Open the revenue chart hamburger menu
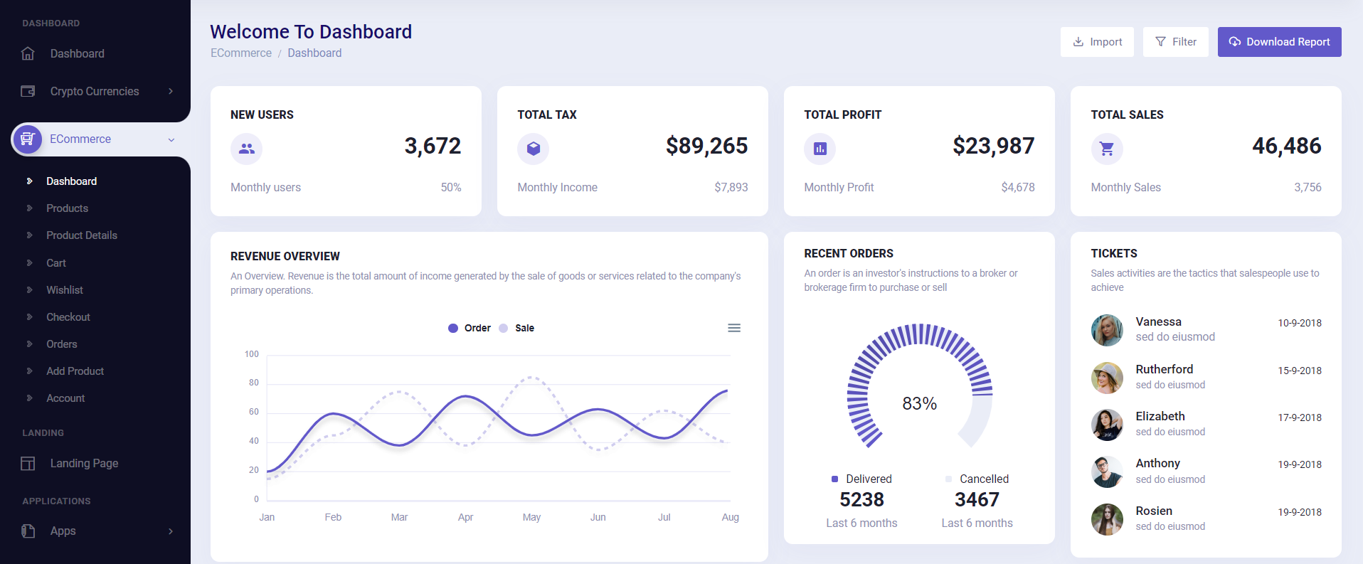 click(x=733, y=328)
